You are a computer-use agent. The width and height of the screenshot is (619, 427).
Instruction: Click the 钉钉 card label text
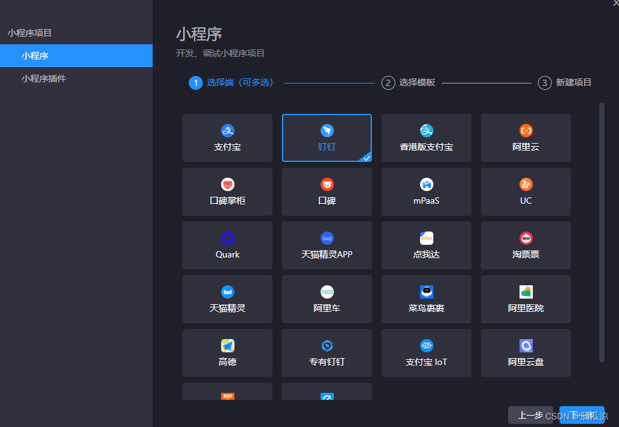pyautogui.click(x=327, y=147)
